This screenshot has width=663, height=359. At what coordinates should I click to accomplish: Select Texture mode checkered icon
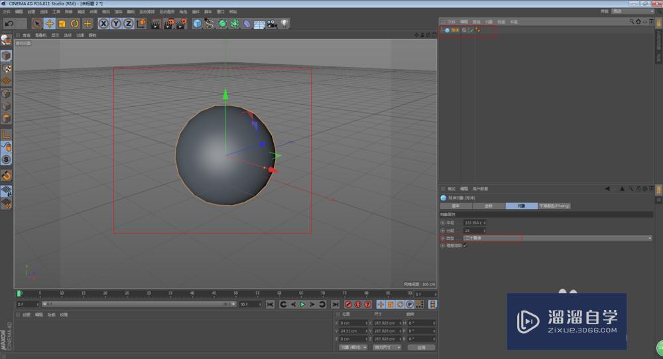point(6,68)
